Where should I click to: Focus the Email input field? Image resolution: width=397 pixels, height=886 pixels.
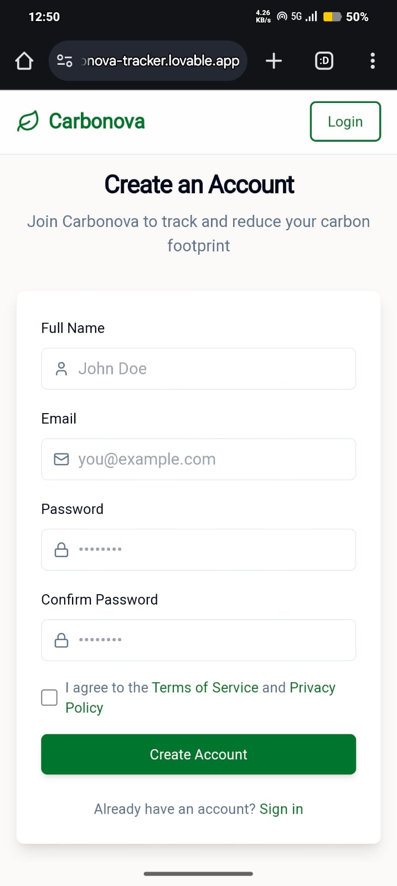[x=210, y=459]
